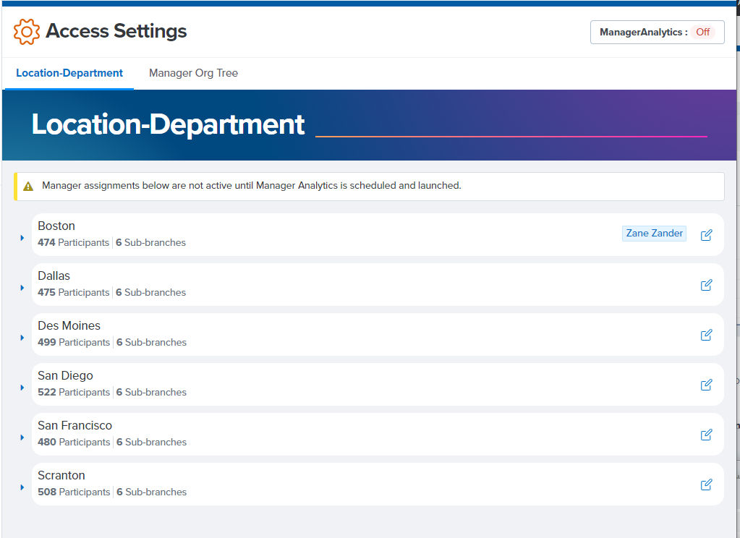Screen dimensions: 740x538
Task: Click '475 Participants' under Dallas
Action: point(73,293)
